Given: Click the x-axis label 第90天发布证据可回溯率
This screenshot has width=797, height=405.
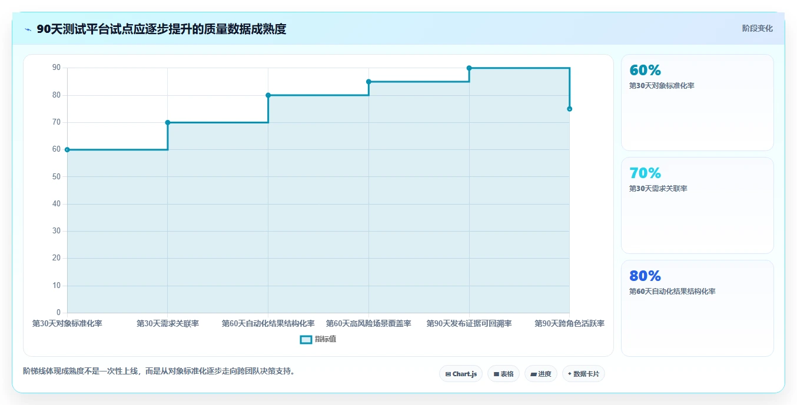Looking at the screenshot, I should pyautogui.click(x=469, y=323).
